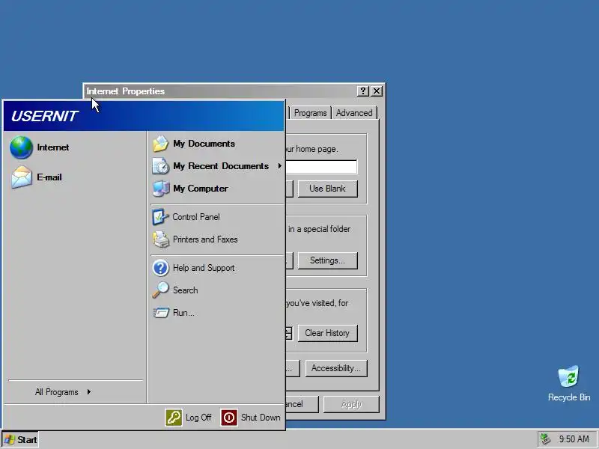This screenshot has height=449, width=599.
Task: Click the Use Blank button
Action: (328, 189)
